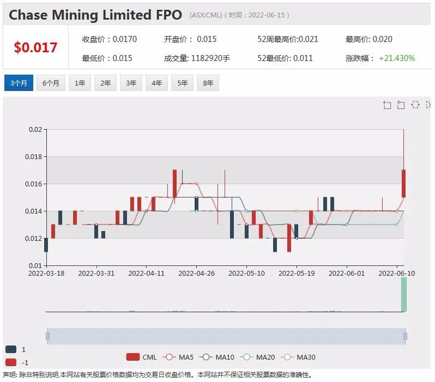
Task: Click the zoom reset (back) icon
Action: click(x=401, y=105)
